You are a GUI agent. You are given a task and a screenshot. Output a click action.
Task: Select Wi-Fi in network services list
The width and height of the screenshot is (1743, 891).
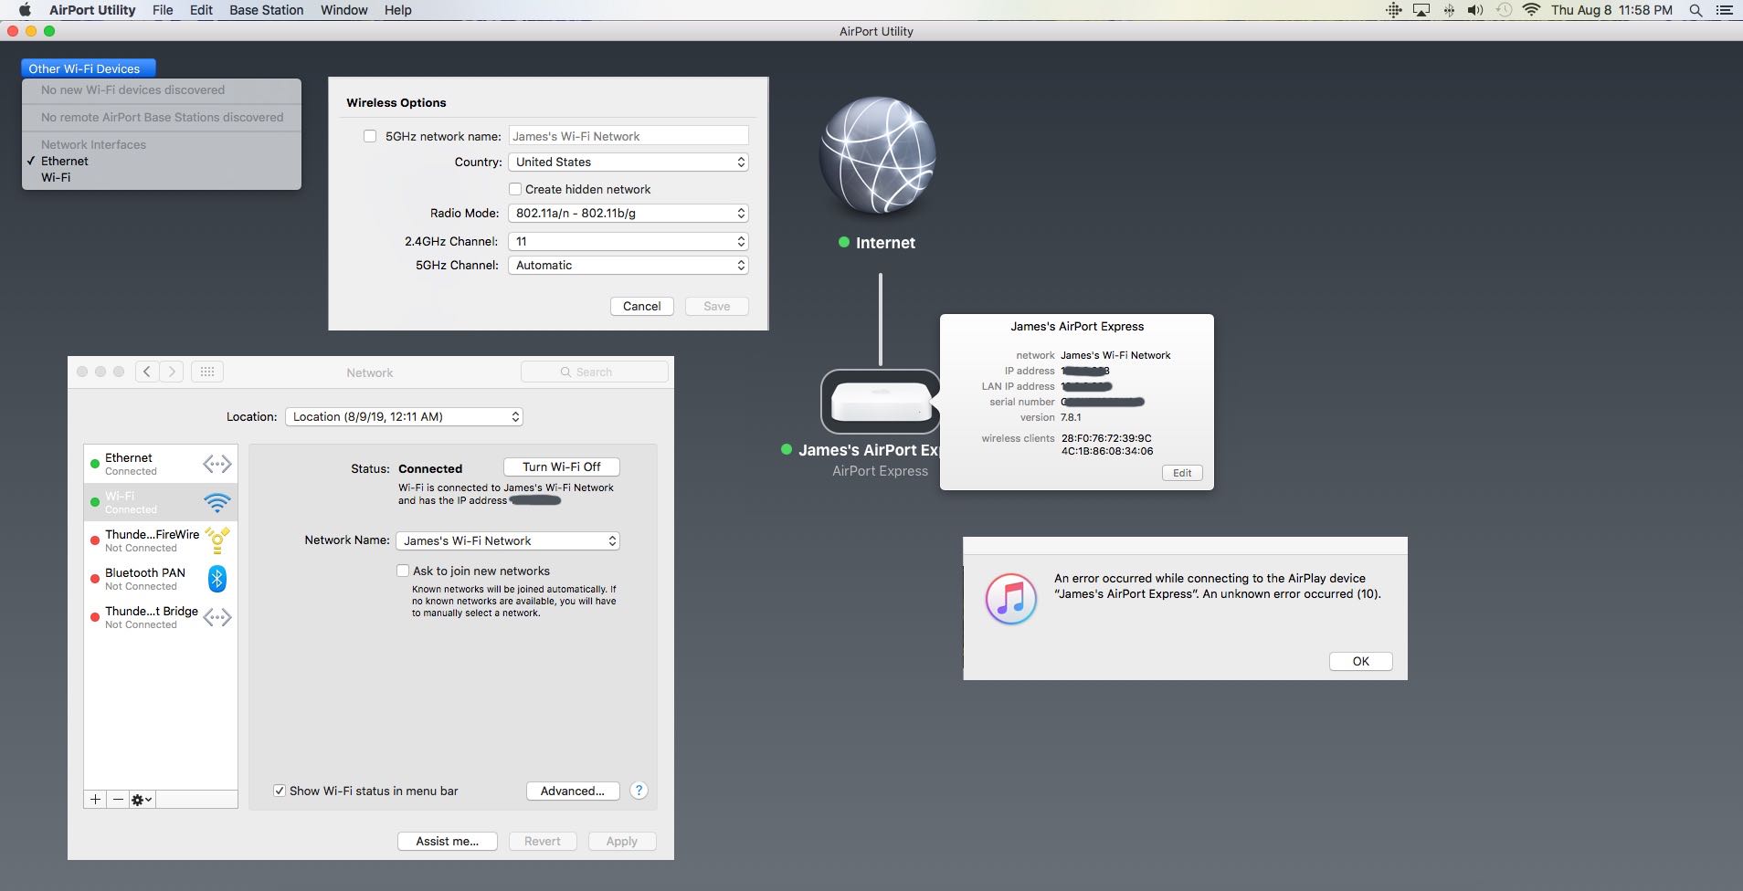point(161,502)
